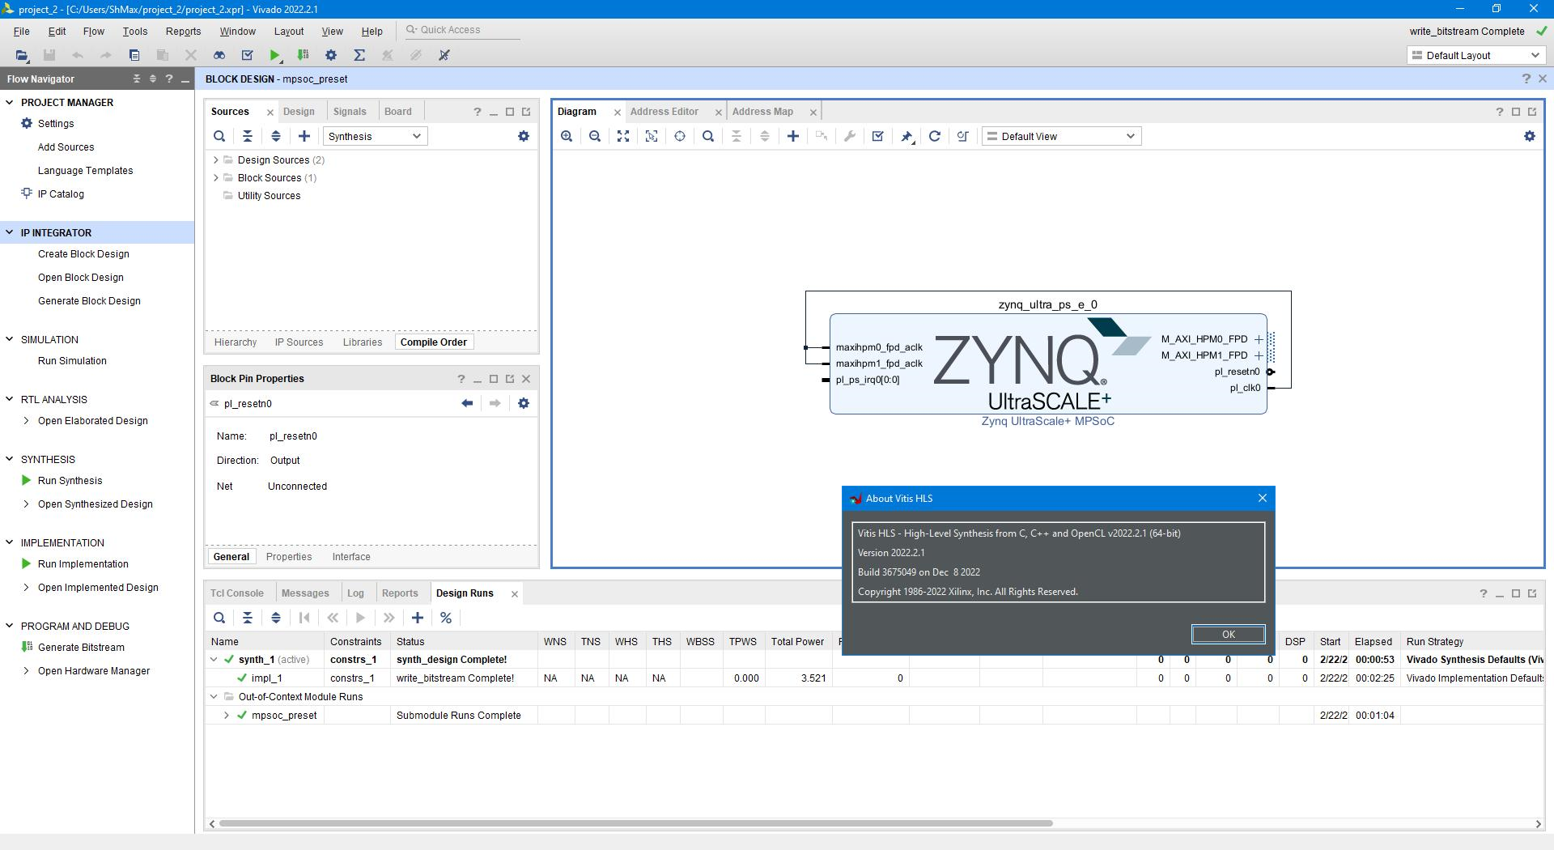Viewport: 1554px width, 850px height.
Task: Search within the Diagram toolbar
Action: click(x=708, y=136)
